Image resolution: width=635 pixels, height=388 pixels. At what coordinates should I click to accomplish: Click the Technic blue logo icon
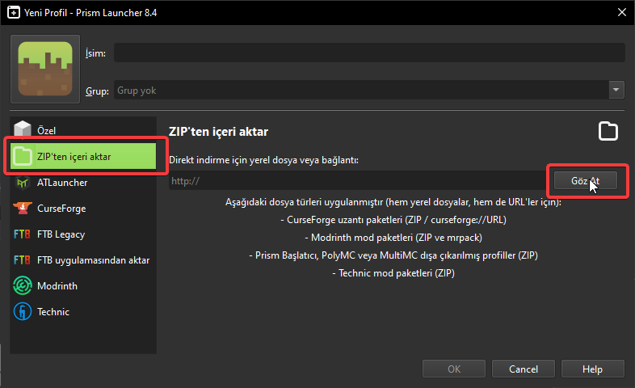23,311
